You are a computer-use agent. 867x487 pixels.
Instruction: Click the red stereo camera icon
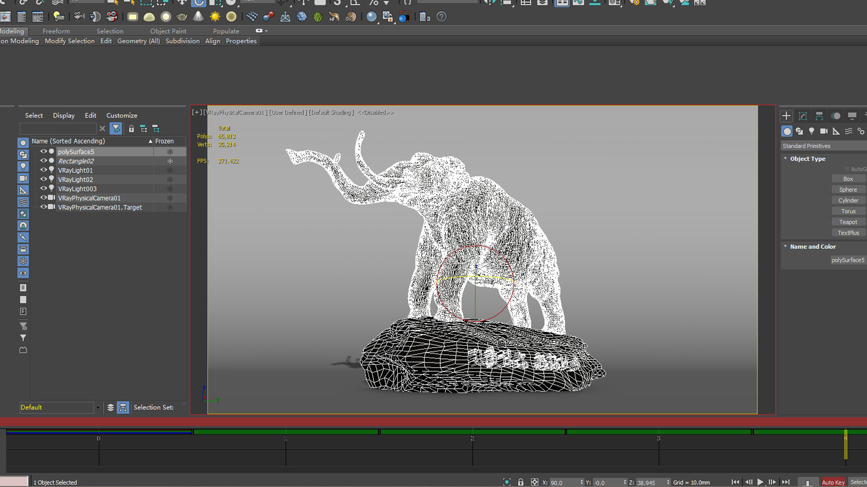tap(112, 17)
